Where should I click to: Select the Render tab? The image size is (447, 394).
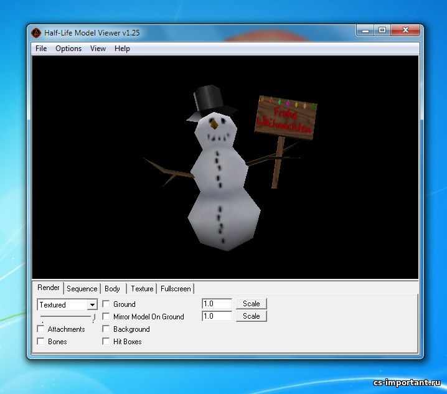click(49, 288)
